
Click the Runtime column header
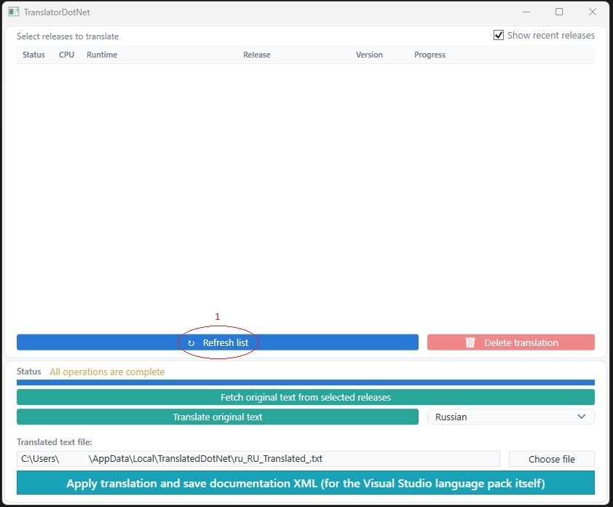102,55
